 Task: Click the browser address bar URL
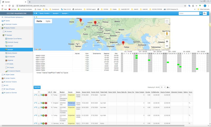point(32,6)
